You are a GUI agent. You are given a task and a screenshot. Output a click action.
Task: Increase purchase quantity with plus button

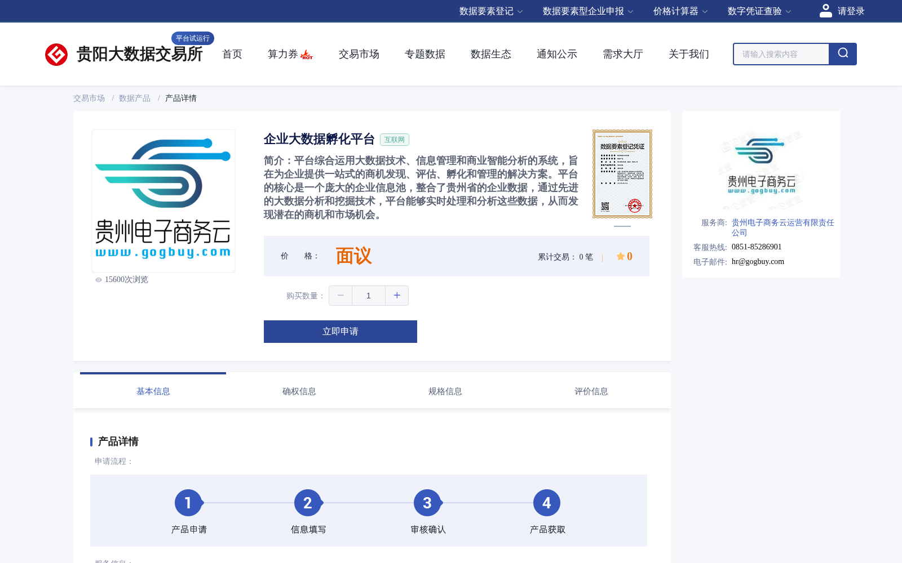pyautogui.click(x=397, y=296)
